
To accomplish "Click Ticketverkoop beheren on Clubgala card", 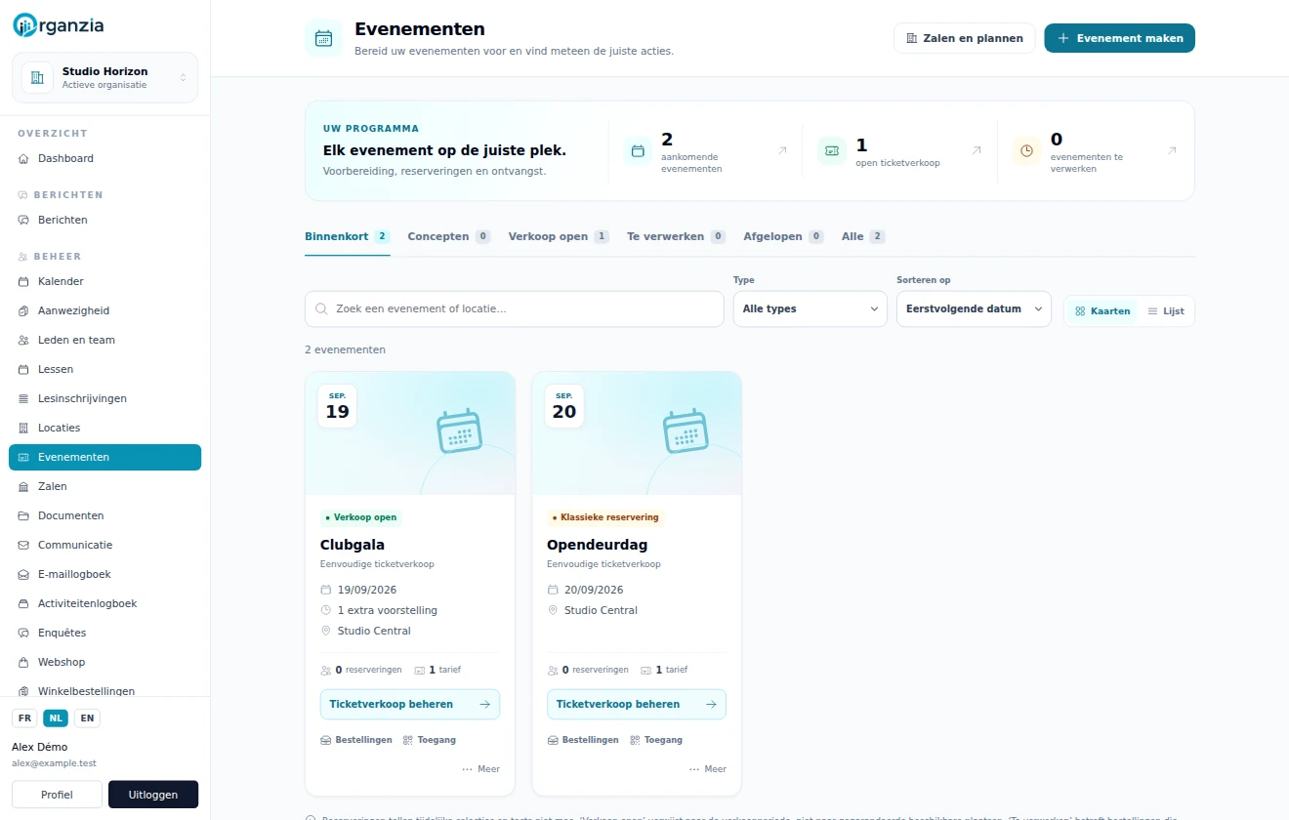I will pos(410,704).
